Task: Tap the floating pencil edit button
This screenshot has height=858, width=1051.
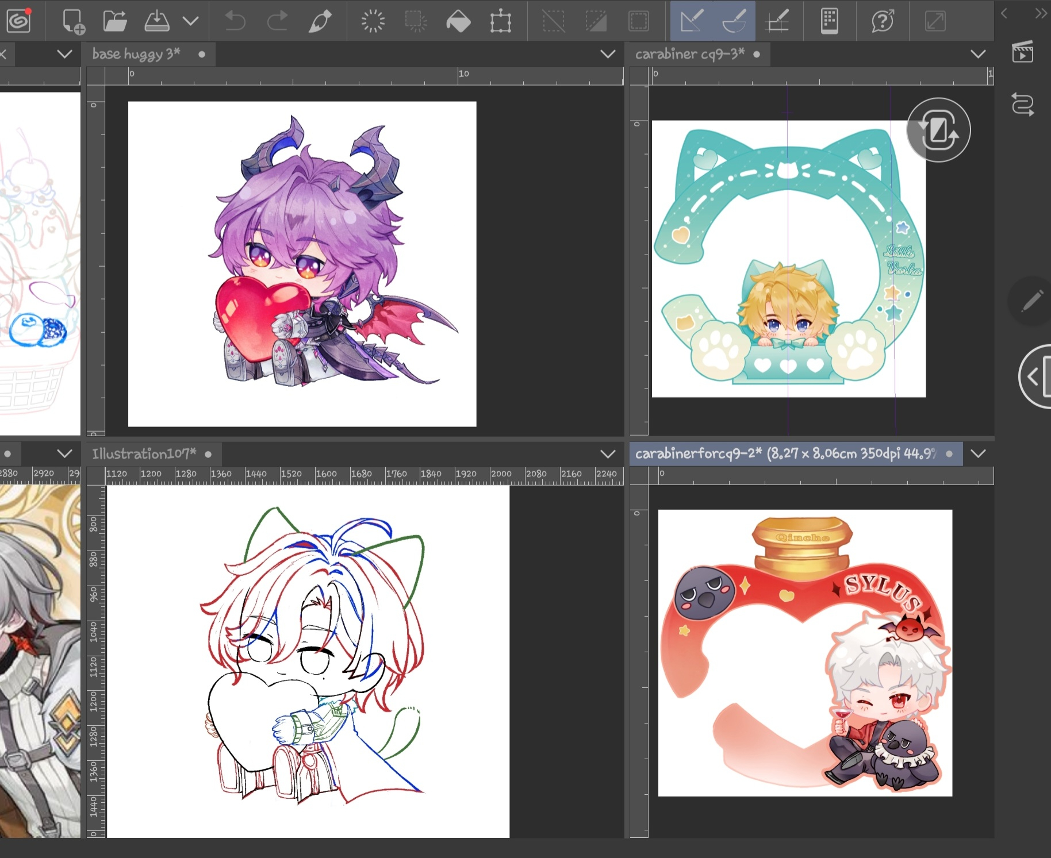Action: click(x=1032, y=301)
